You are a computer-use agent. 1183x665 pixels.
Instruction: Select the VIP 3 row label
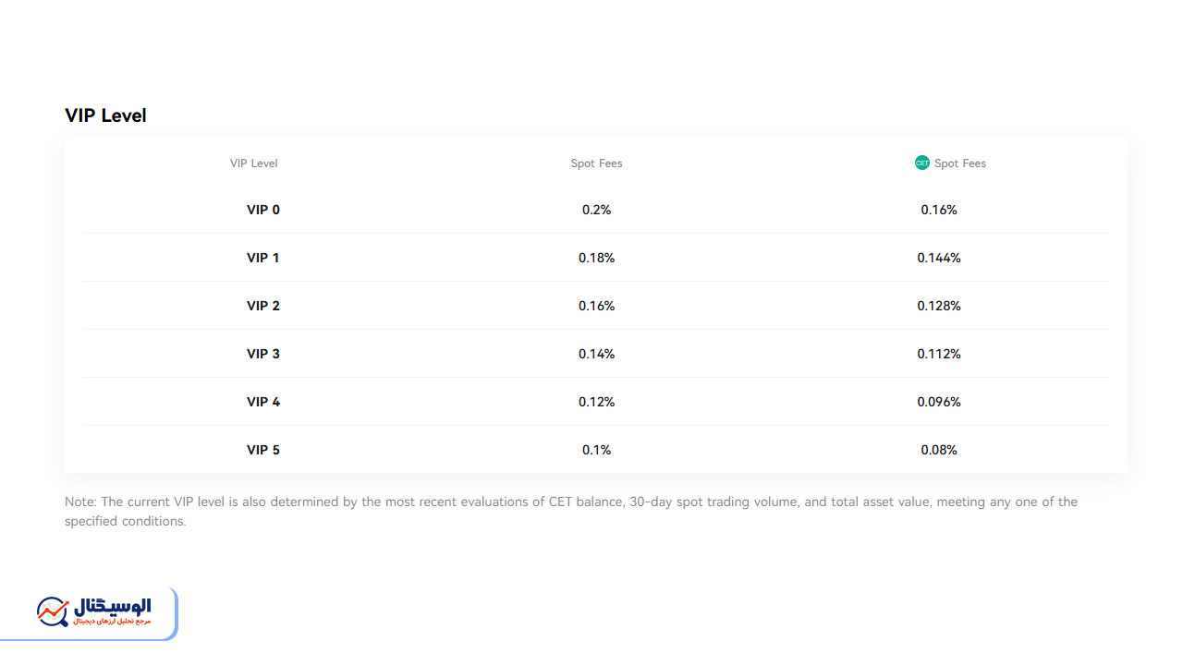pos(263,354)
